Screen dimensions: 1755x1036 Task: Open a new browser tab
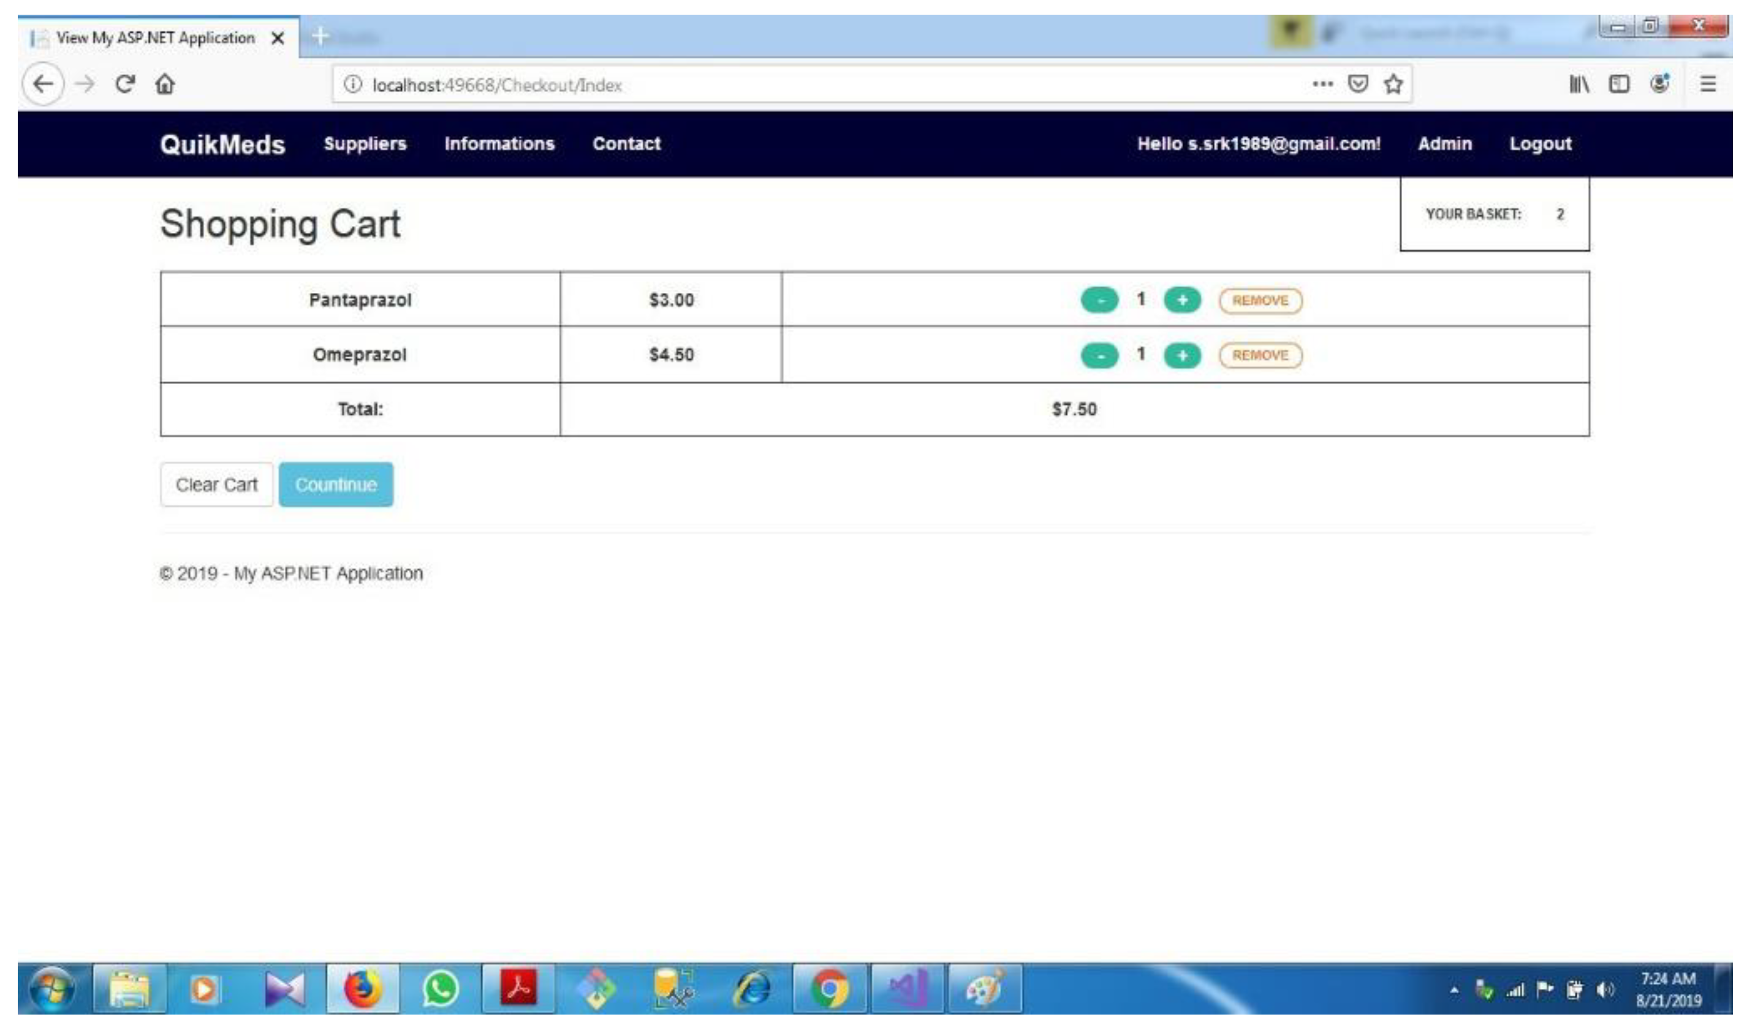(320, 36)
